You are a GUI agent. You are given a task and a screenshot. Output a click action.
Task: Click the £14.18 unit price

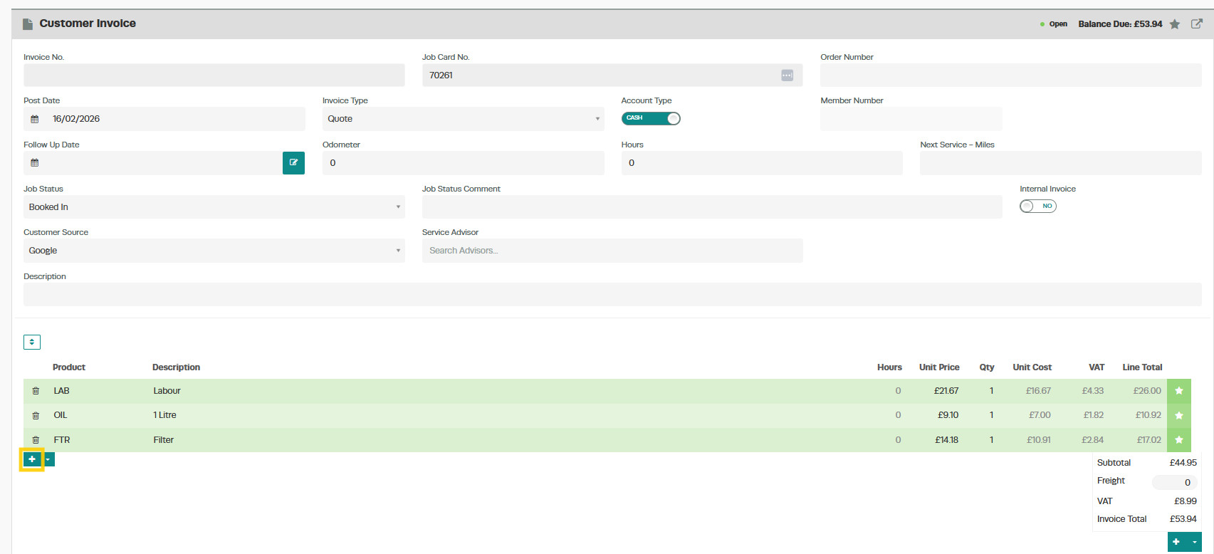946,440
